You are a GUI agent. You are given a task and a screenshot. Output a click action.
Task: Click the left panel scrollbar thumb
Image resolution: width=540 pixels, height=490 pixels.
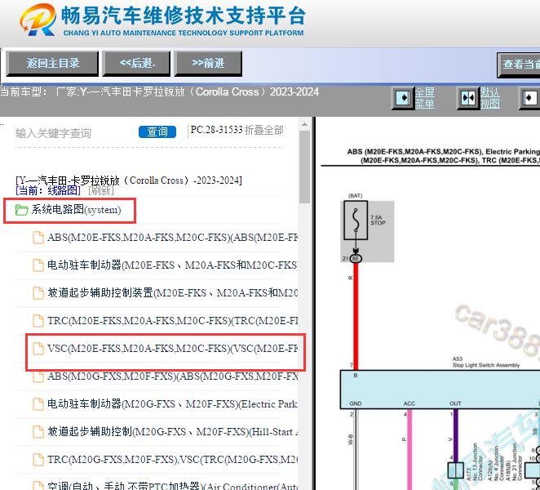[x=304, y=167]
